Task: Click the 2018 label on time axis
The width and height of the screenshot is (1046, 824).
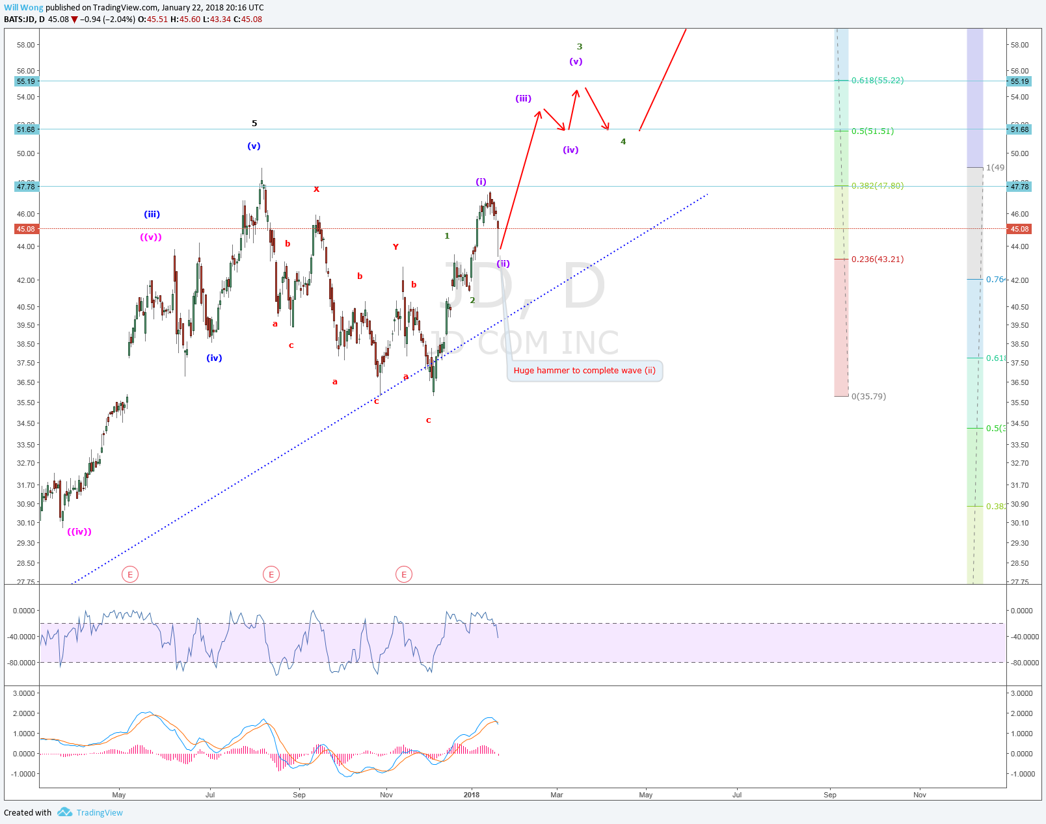Action: pos(472,795)
